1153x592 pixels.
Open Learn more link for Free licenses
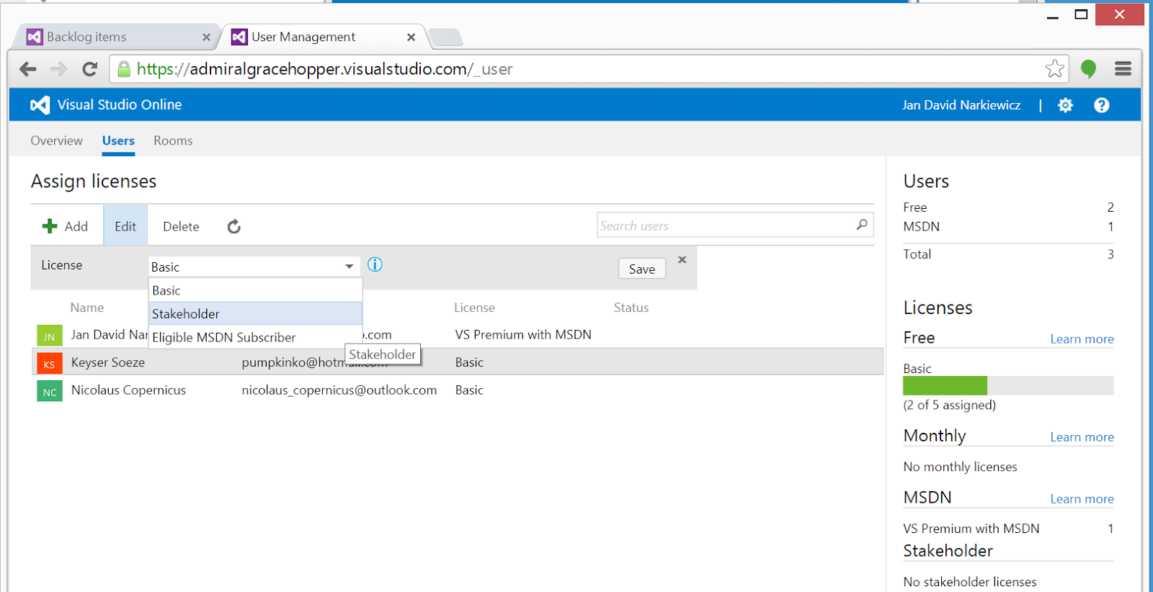pos(1082,338)
